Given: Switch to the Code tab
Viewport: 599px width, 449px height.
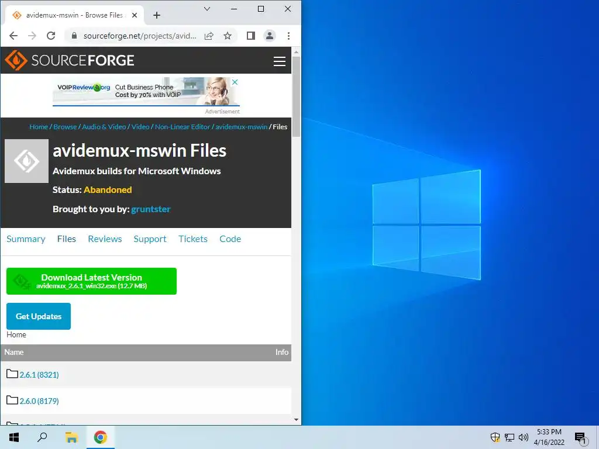Looking at the screenshot, I should [x=230, y=239].
